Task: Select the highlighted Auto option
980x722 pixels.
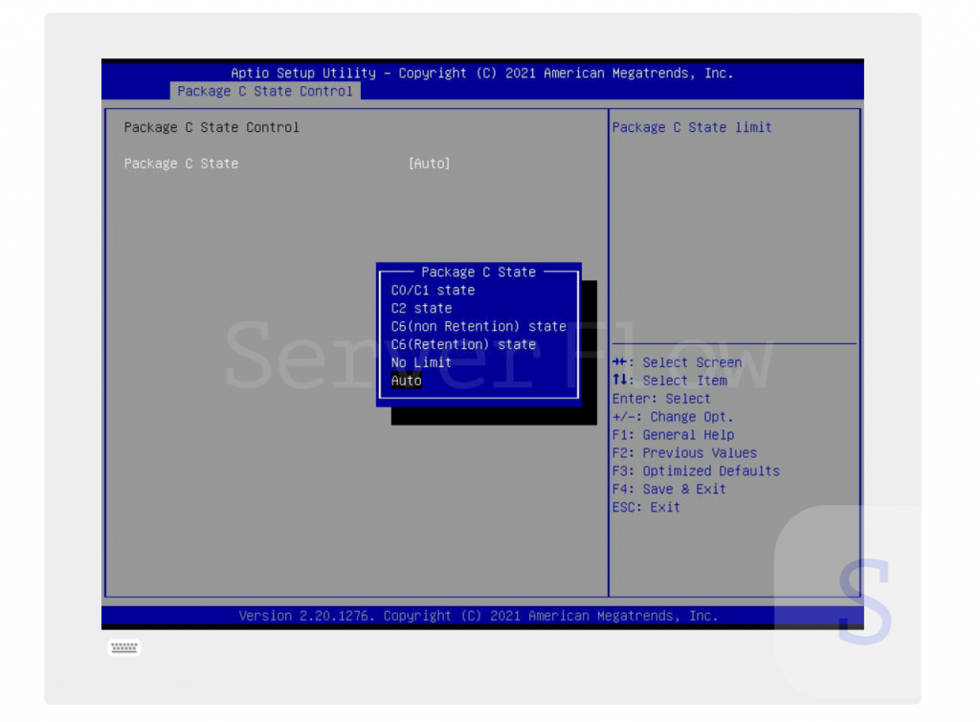Action: point(407,381)
